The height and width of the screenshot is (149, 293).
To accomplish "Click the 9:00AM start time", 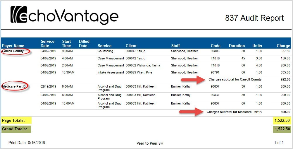I will tap(67, 51).
